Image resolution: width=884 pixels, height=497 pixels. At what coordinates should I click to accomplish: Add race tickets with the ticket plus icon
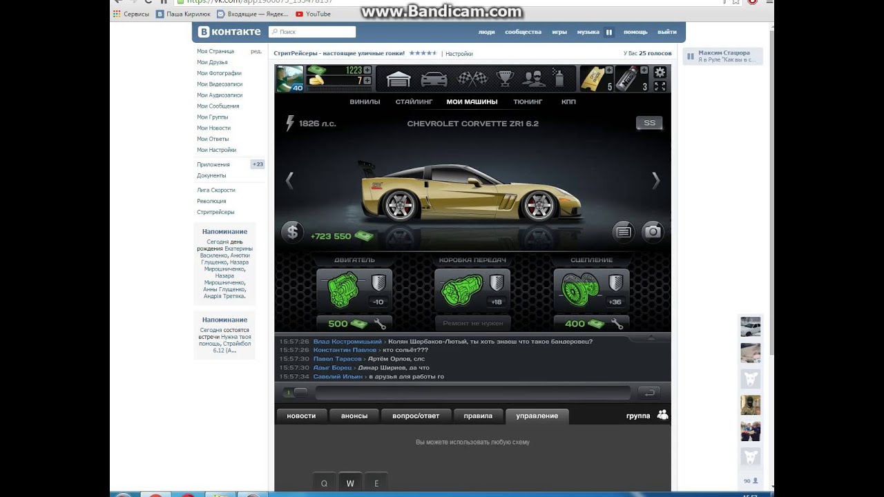(609, 70)
